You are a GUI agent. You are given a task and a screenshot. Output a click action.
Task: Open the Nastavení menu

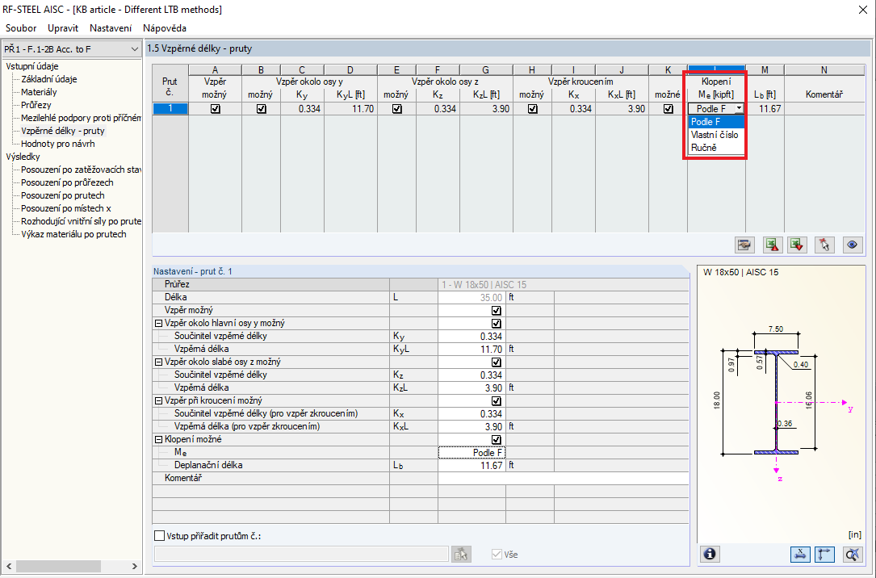111,28
